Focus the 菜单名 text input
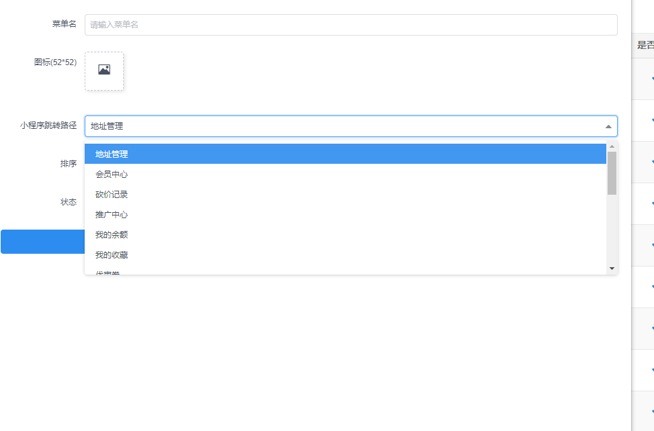Image resolution: width=654 pixels, height=431 pixels. (350, 25)
